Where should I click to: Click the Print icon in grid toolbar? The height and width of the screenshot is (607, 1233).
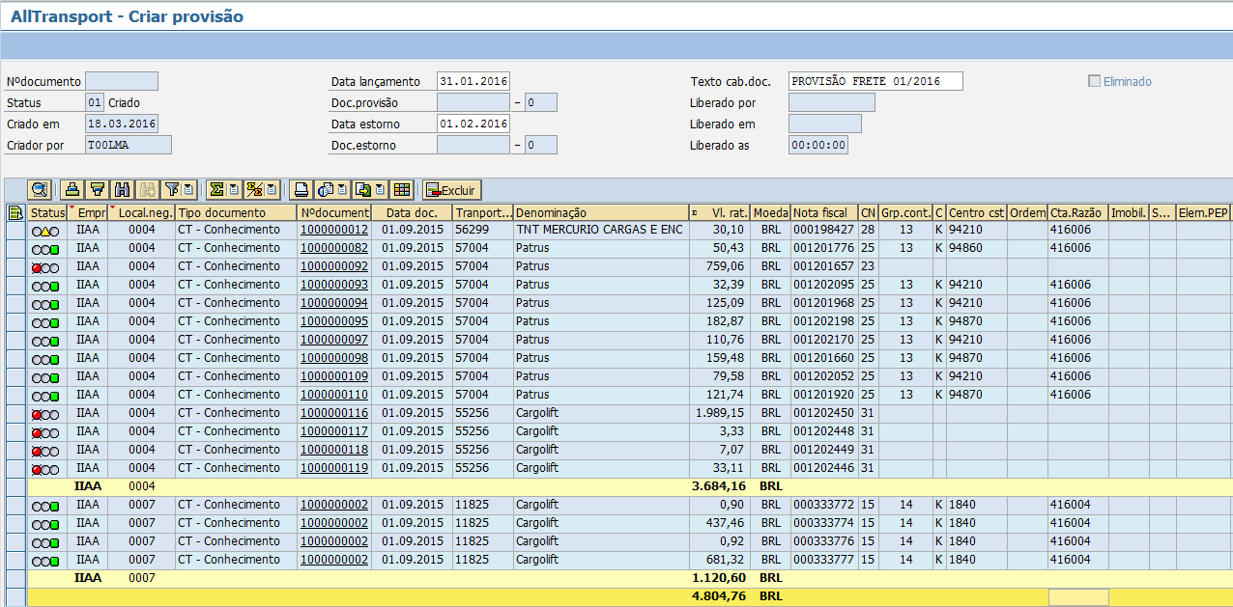pos(301,190)
